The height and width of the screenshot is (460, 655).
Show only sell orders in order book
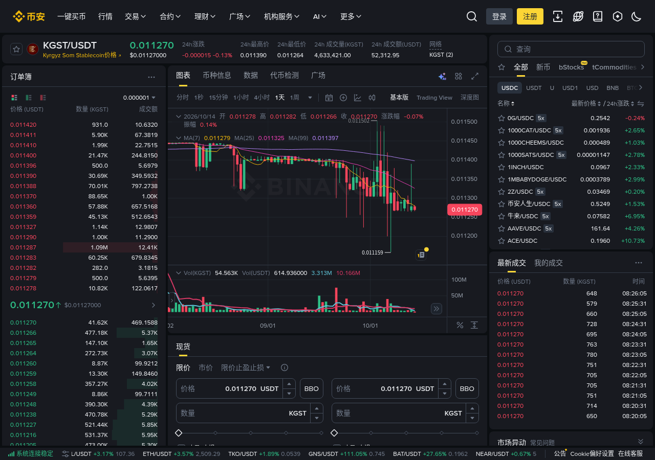pyautogui.click(x=43, y=98)
